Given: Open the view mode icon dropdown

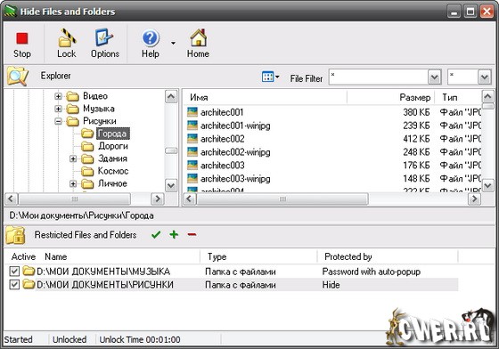Looking at the screenshot, I should [x=270, y=77].
